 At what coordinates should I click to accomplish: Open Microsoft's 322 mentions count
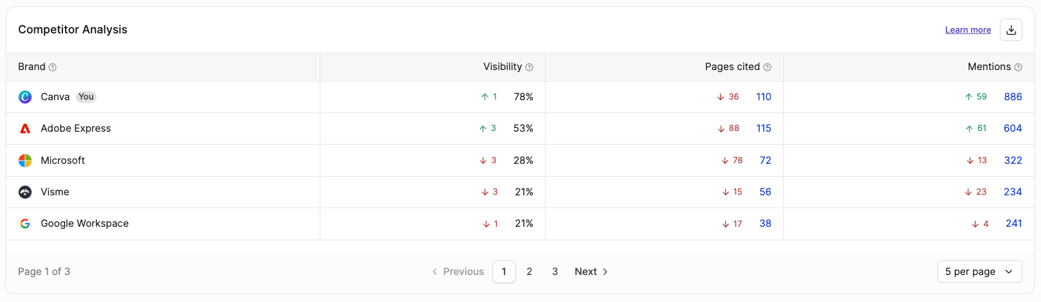point(1013,161)
